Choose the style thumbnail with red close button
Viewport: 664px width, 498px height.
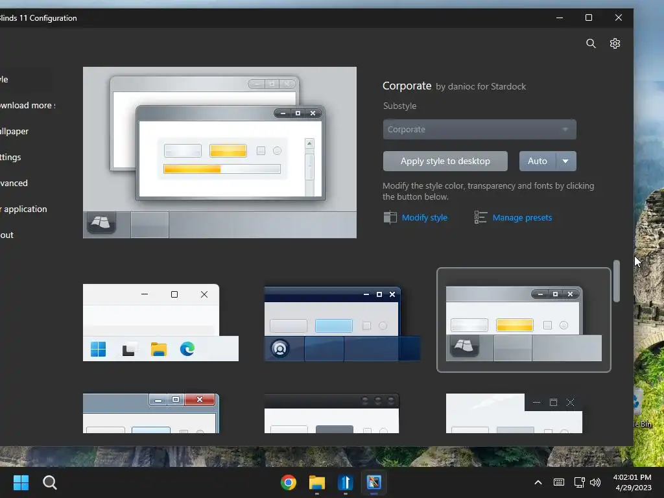pos(151,413)
